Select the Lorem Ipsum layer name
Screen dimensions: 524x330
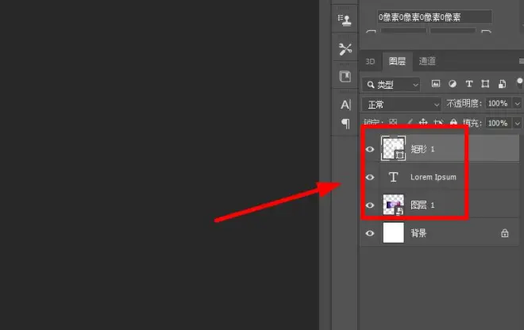click(433, 177)
